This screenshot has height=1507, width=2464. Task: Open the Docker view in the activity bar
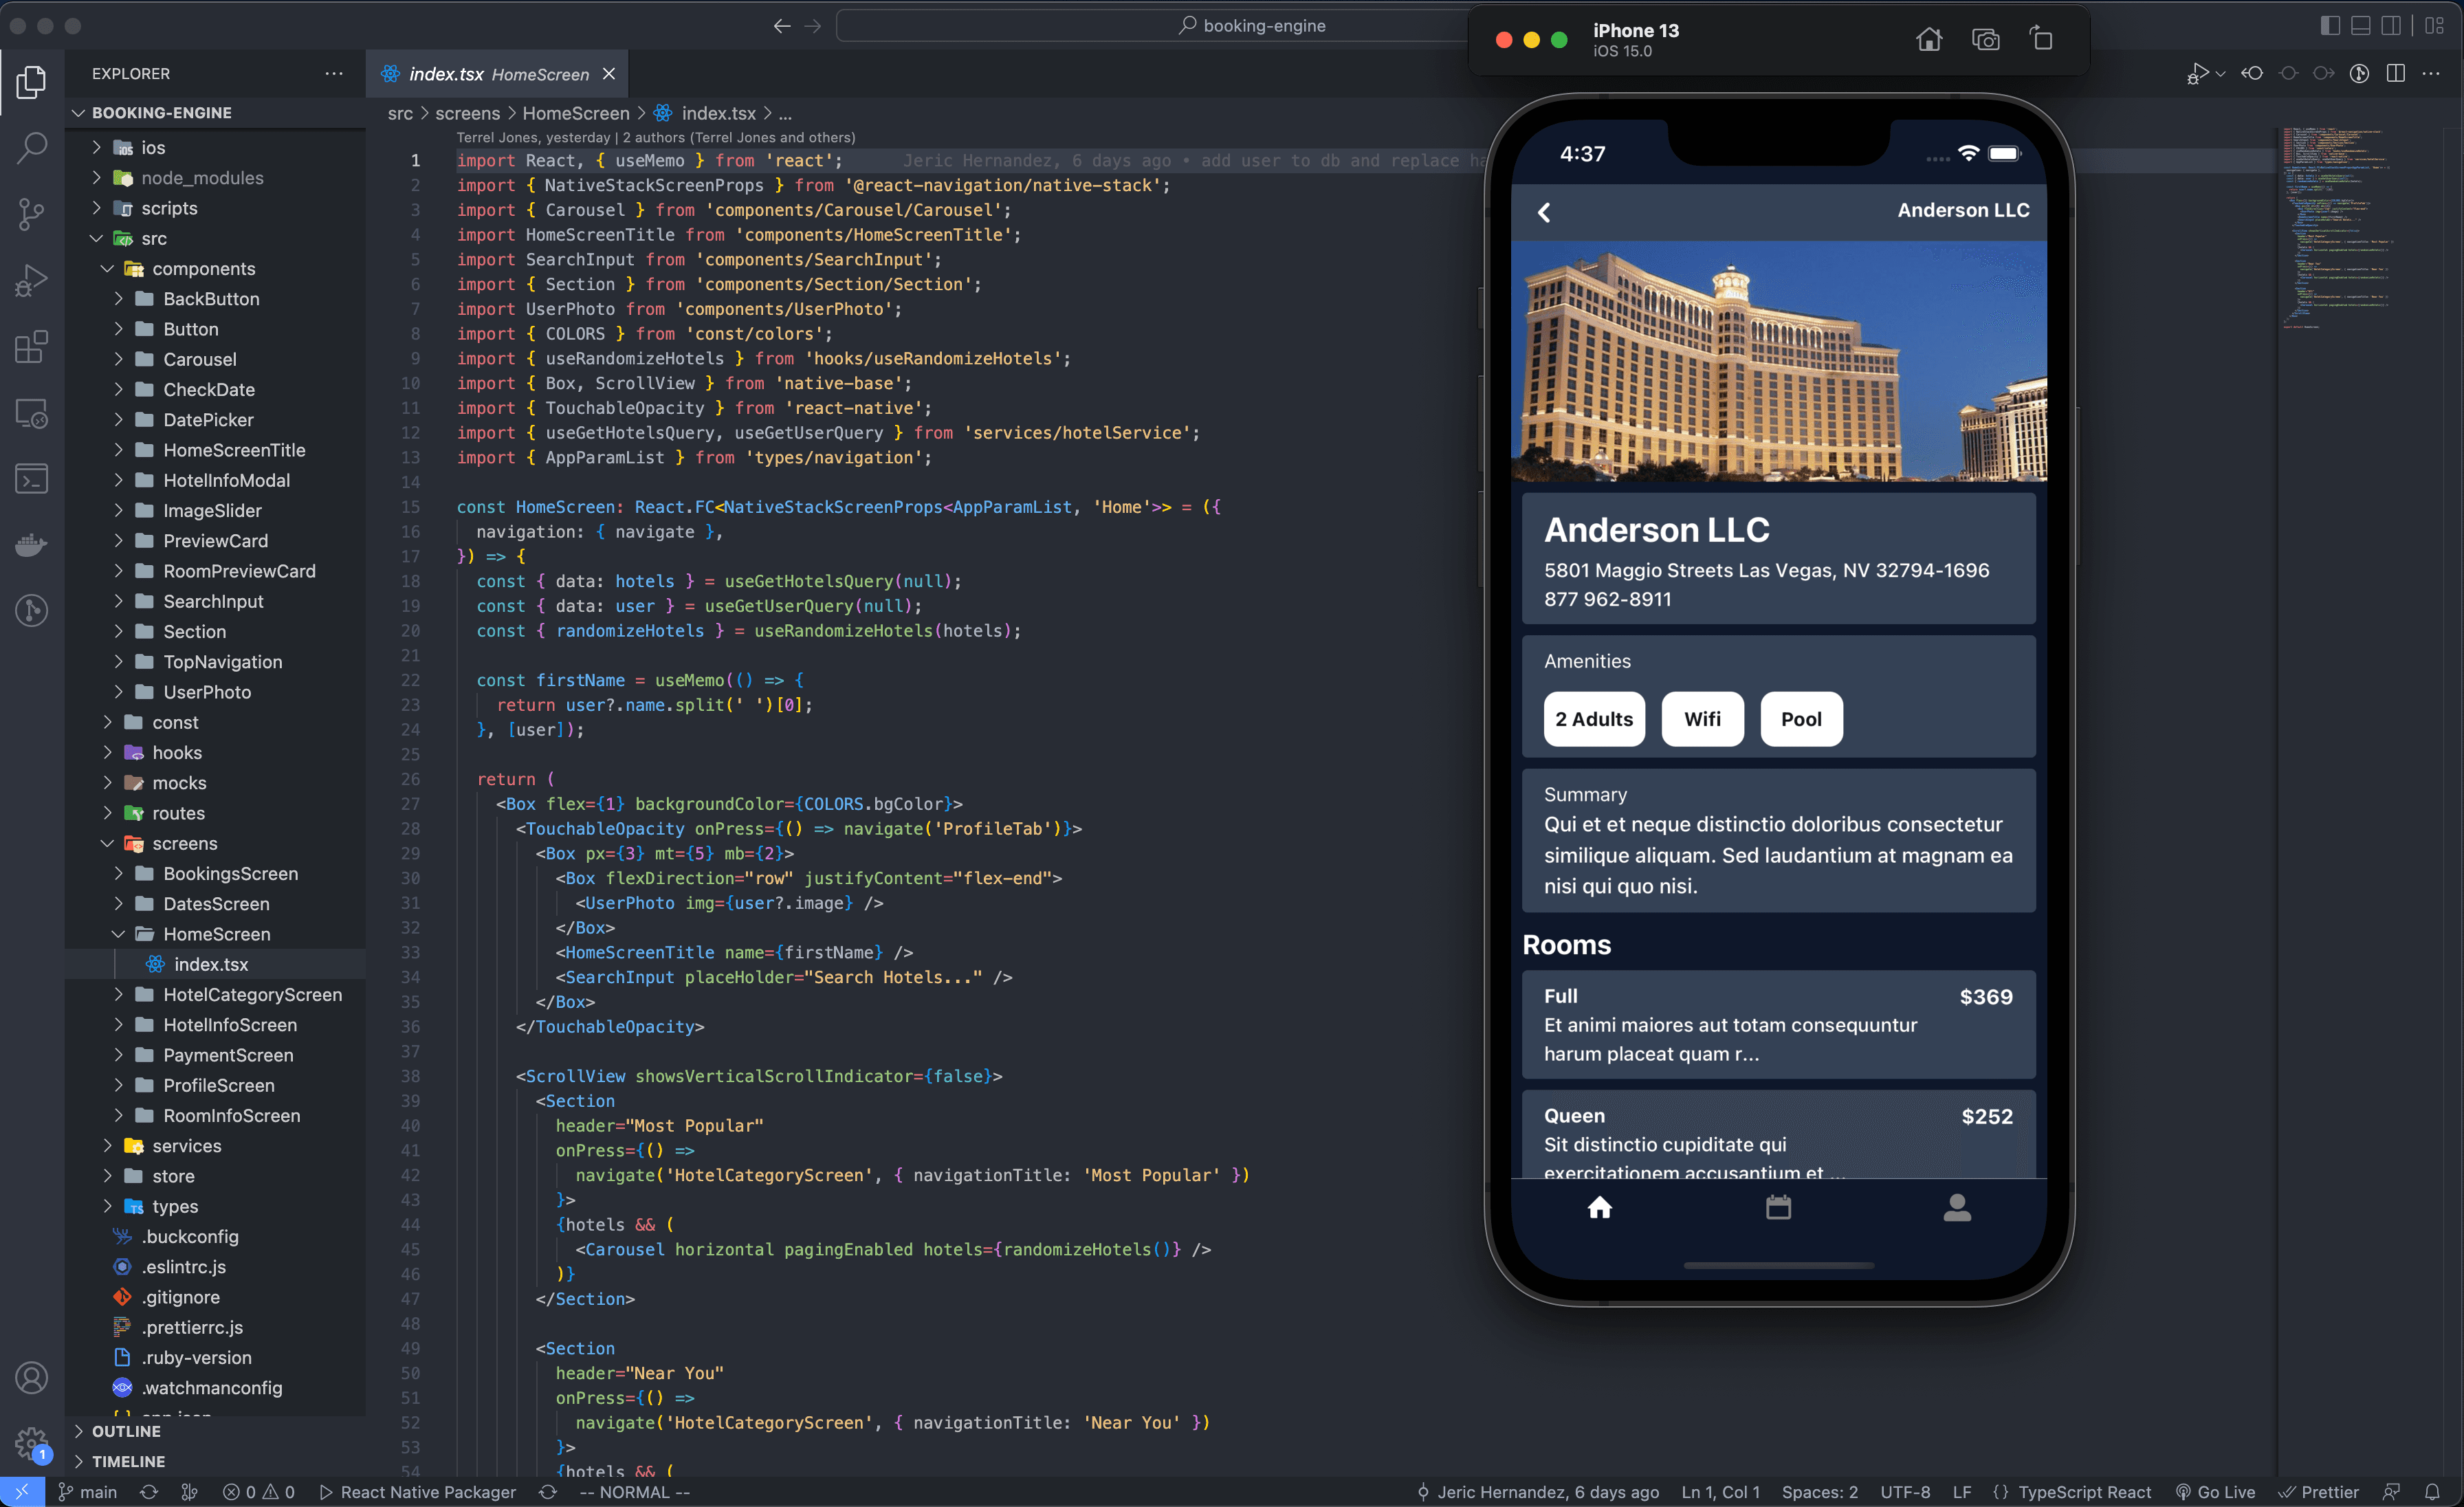tap(31, 545)
